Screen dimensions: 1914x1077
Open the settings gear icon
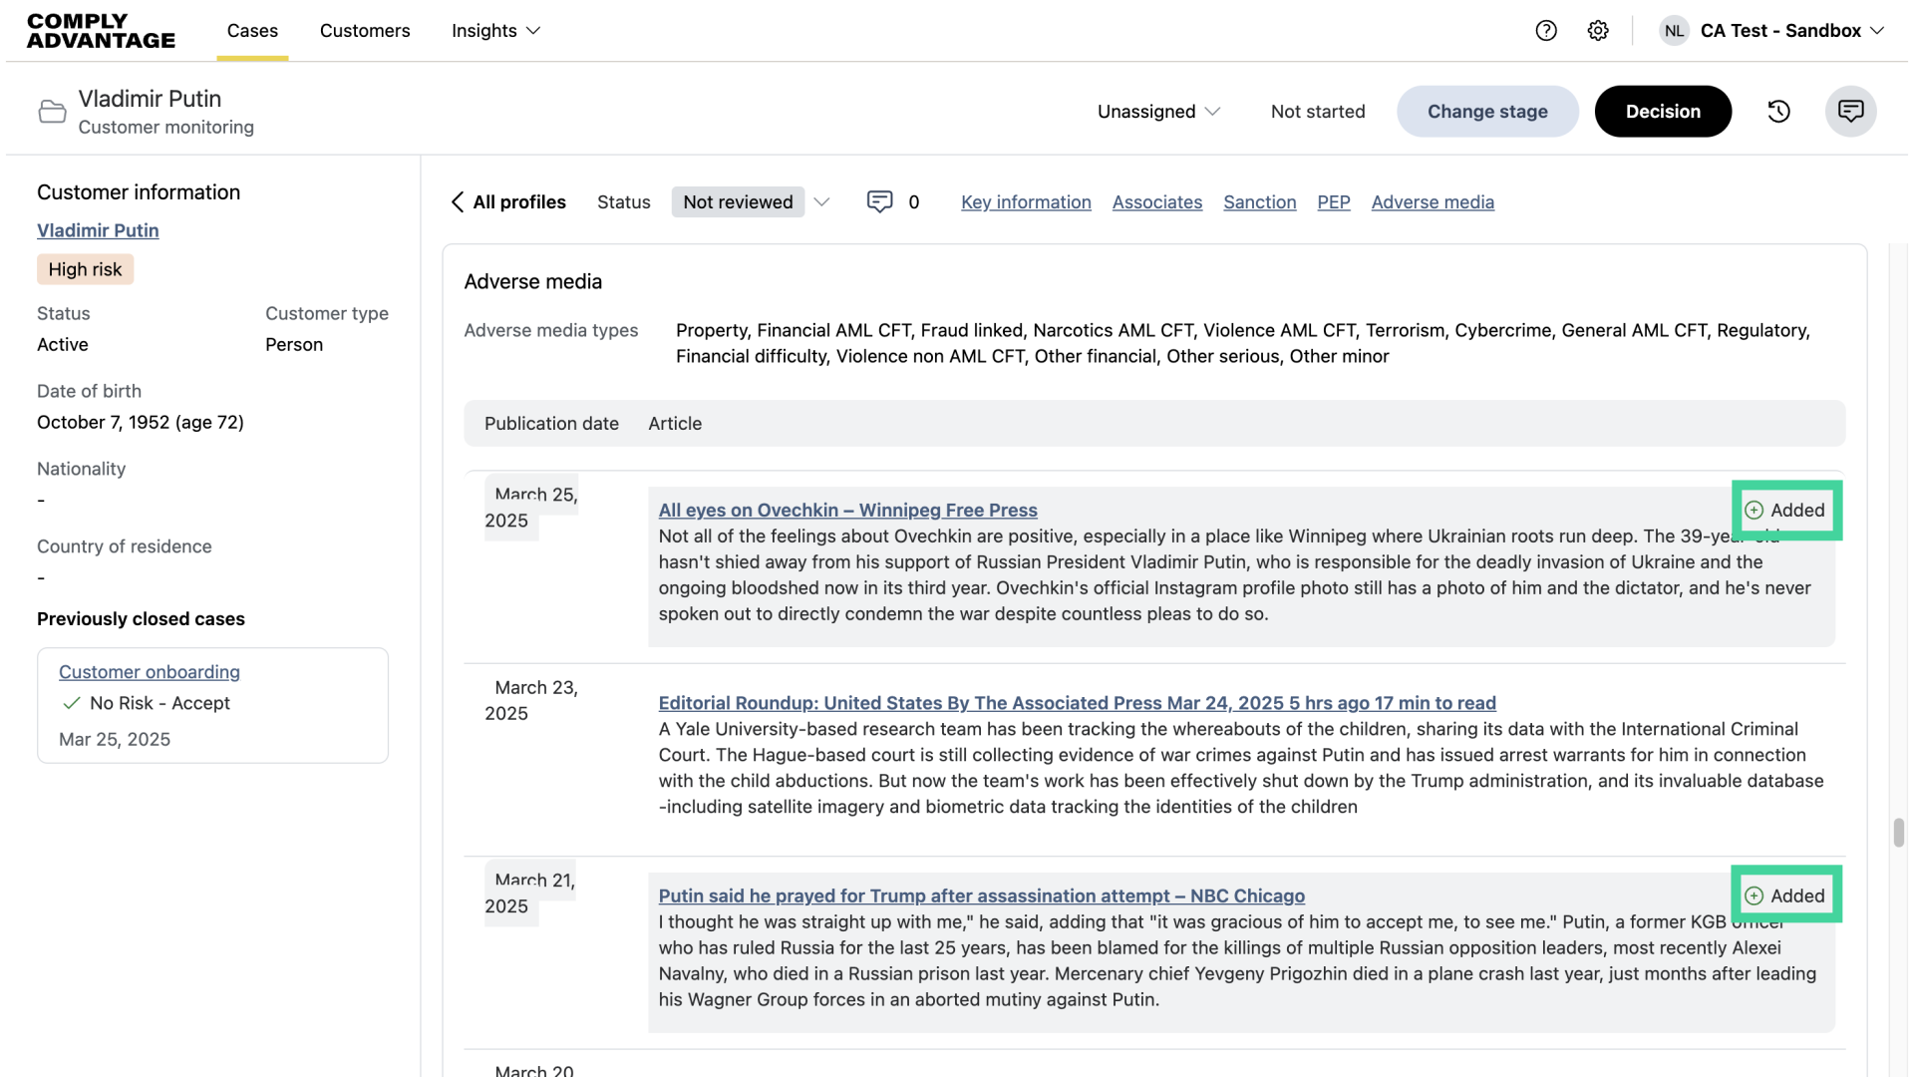(x=1598, y=31)
